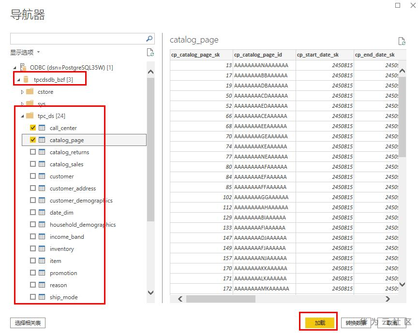Viewport: 418px width, 334px height.
Task: Uncheck the call_center checkbox
Action: tap(33, 128)
